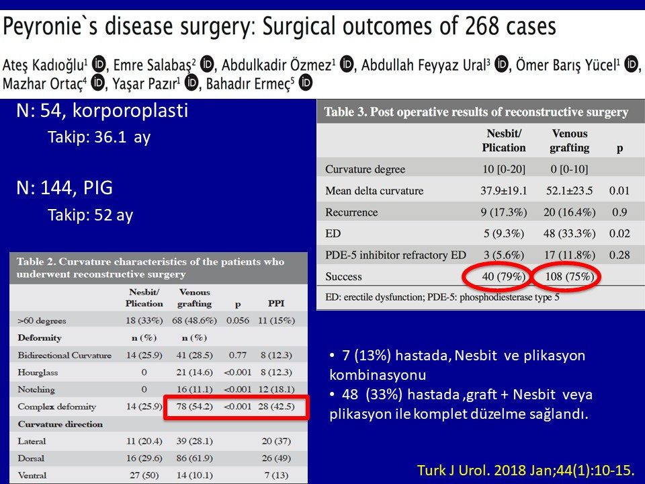Screen dimensions: 645x484
Task: Select the 'Bidirectional Curvature' row label
Action: point(64,355)
